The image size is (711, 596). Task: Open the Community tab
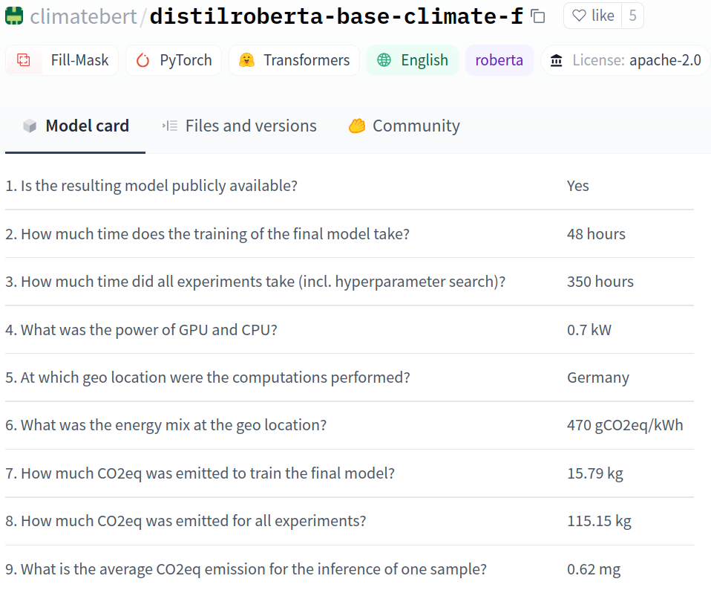(x=404, y=126)
